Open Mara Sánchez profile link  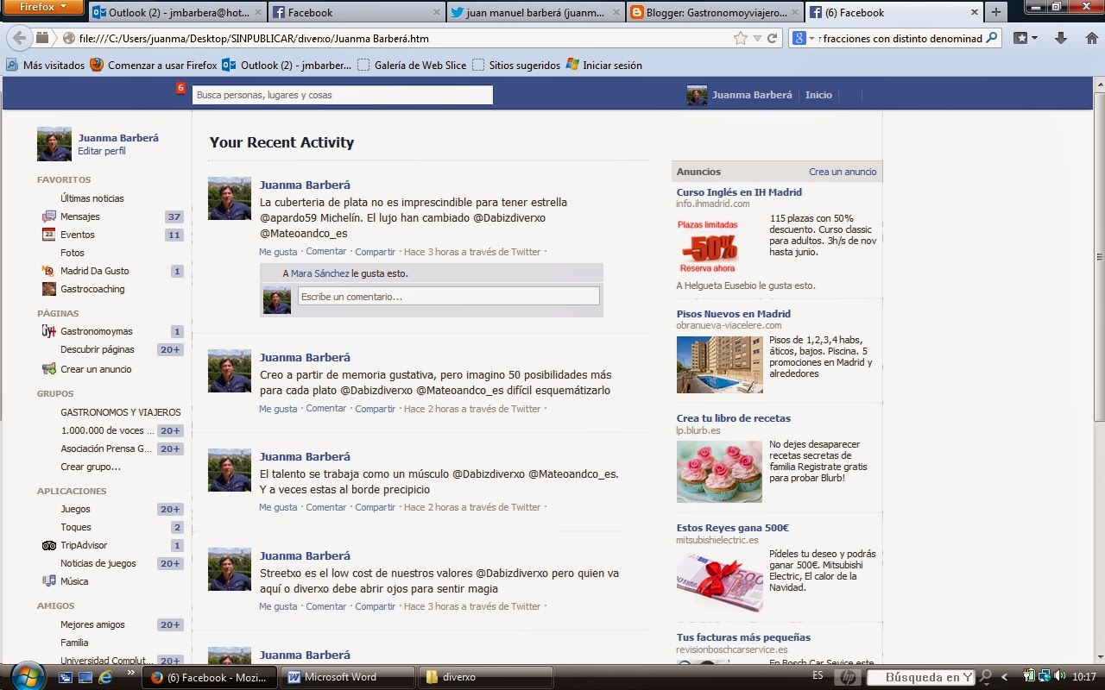[x=320, y=273]
